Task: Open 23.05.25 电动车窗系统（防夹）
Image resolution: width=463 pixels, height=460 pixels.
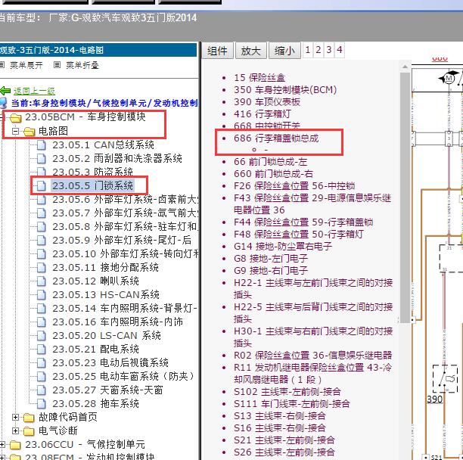Action: coord(124,377)
